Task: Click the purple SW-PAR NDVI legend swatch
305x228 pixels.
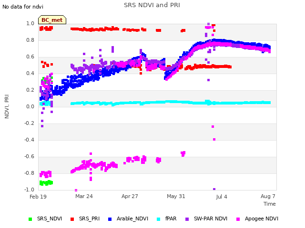Action: pos(187,219)
